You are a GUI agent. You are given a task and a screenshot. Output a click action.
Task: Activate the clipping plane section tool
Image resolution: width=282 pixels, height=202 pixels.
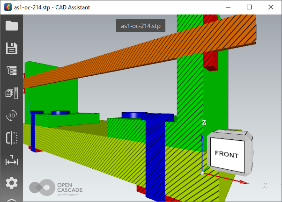click(x=12, y=138)
